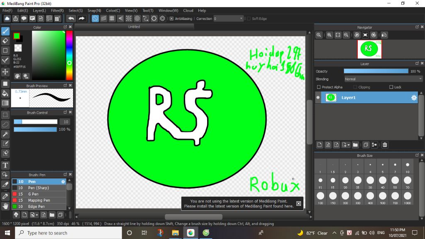Open the Layer menu
The height and width of the screenshot is (239, 425).
click(39, 10)
